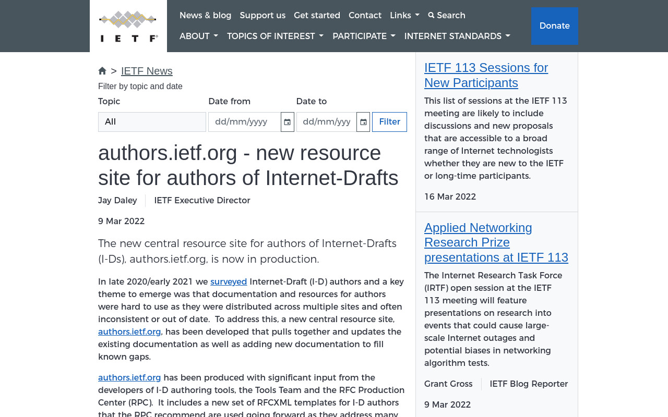
Task: Follow the 'surveyed' link
Action: point(229,282)
